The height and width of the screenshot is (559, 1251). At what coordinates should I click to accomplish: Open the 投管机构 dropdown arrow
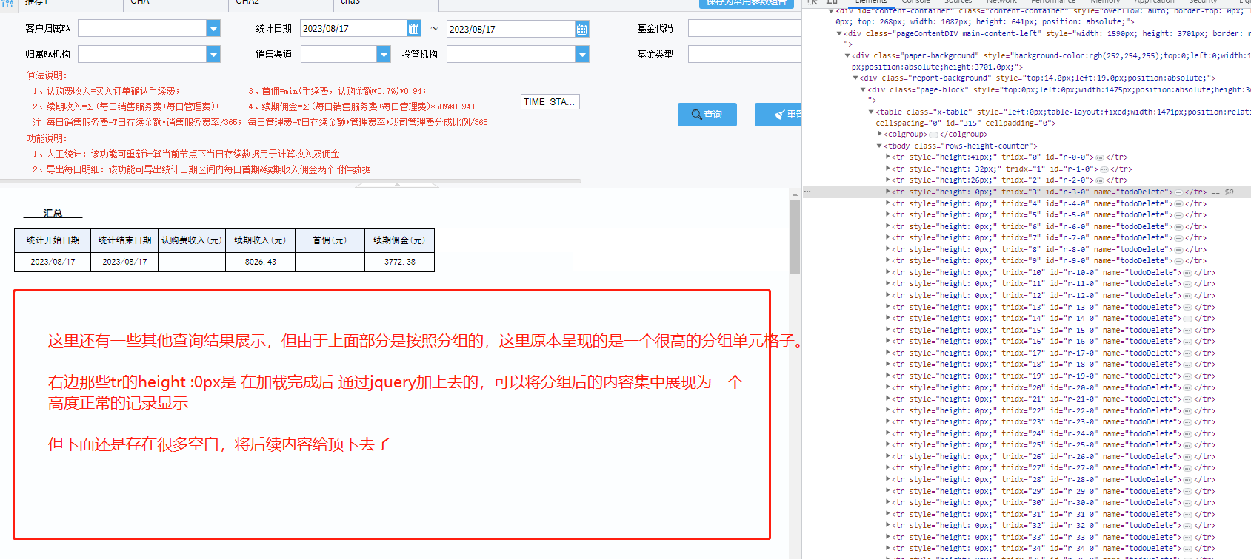582,54
